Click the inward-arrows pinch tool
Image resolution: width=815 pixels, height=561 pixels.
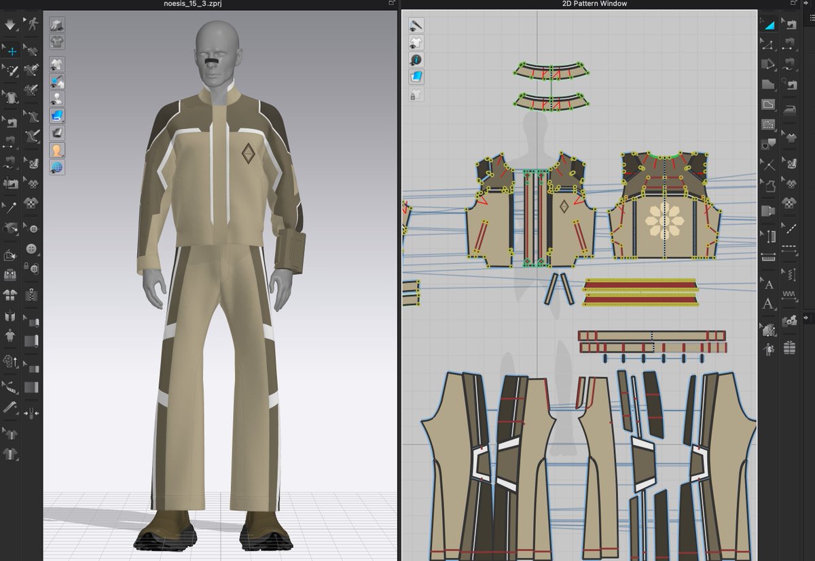[31, 413]
